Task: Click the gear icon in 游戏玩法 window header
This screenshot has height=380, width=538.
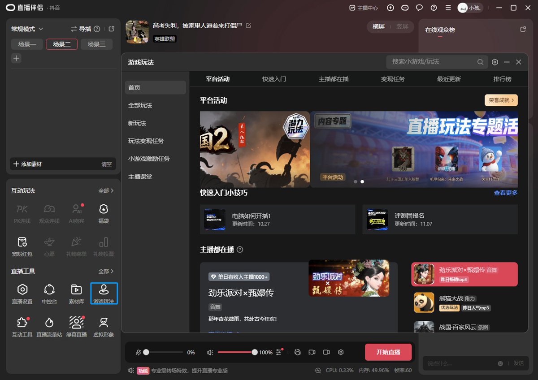Action: pyautogui.click(x=495, y=62)
